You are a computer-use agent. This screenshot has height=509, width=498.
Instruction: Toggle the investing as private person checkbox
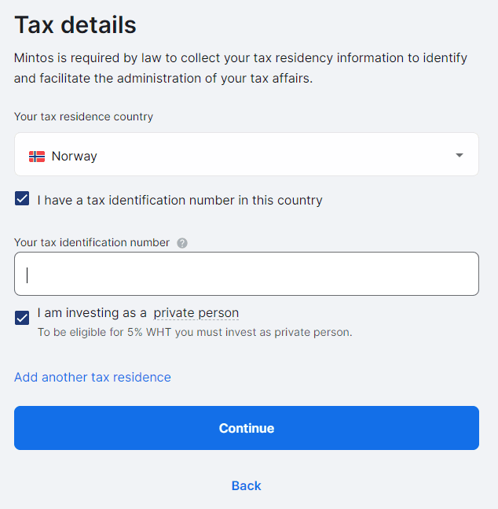tap(22, 318)
